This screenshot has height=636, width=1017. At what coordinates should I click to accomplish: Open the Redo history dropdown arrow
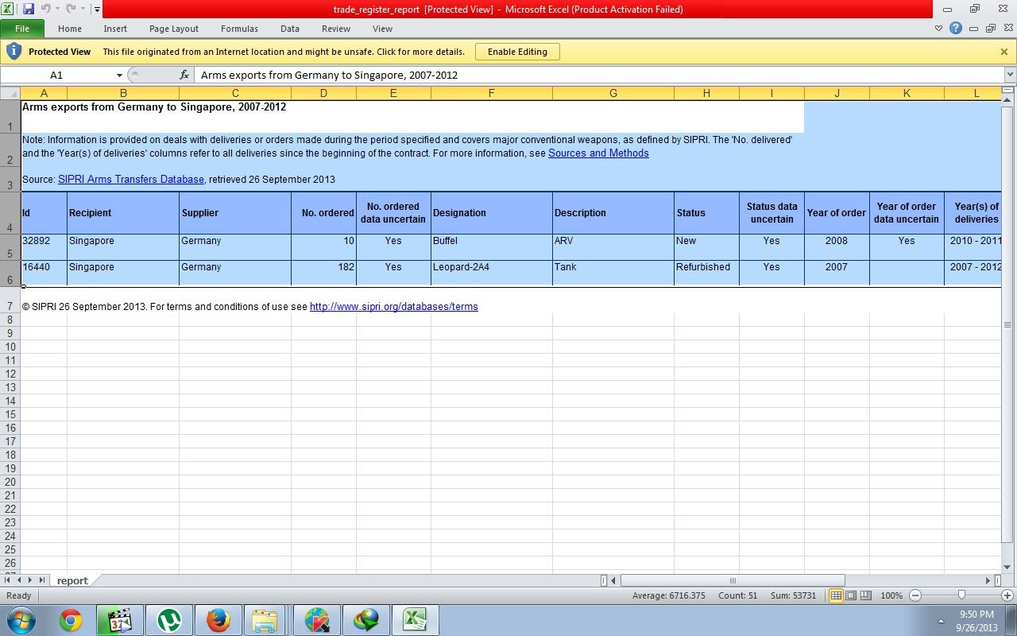[83, 10]
